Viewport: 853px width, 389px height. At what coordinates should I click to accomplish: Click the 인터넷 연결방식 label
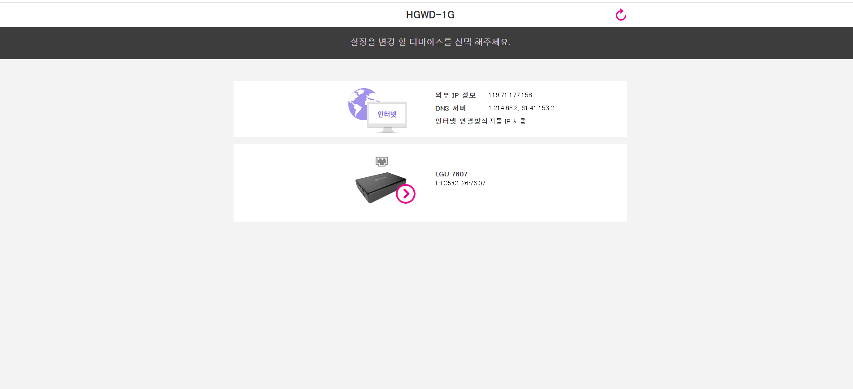click(x=461, y=121)
